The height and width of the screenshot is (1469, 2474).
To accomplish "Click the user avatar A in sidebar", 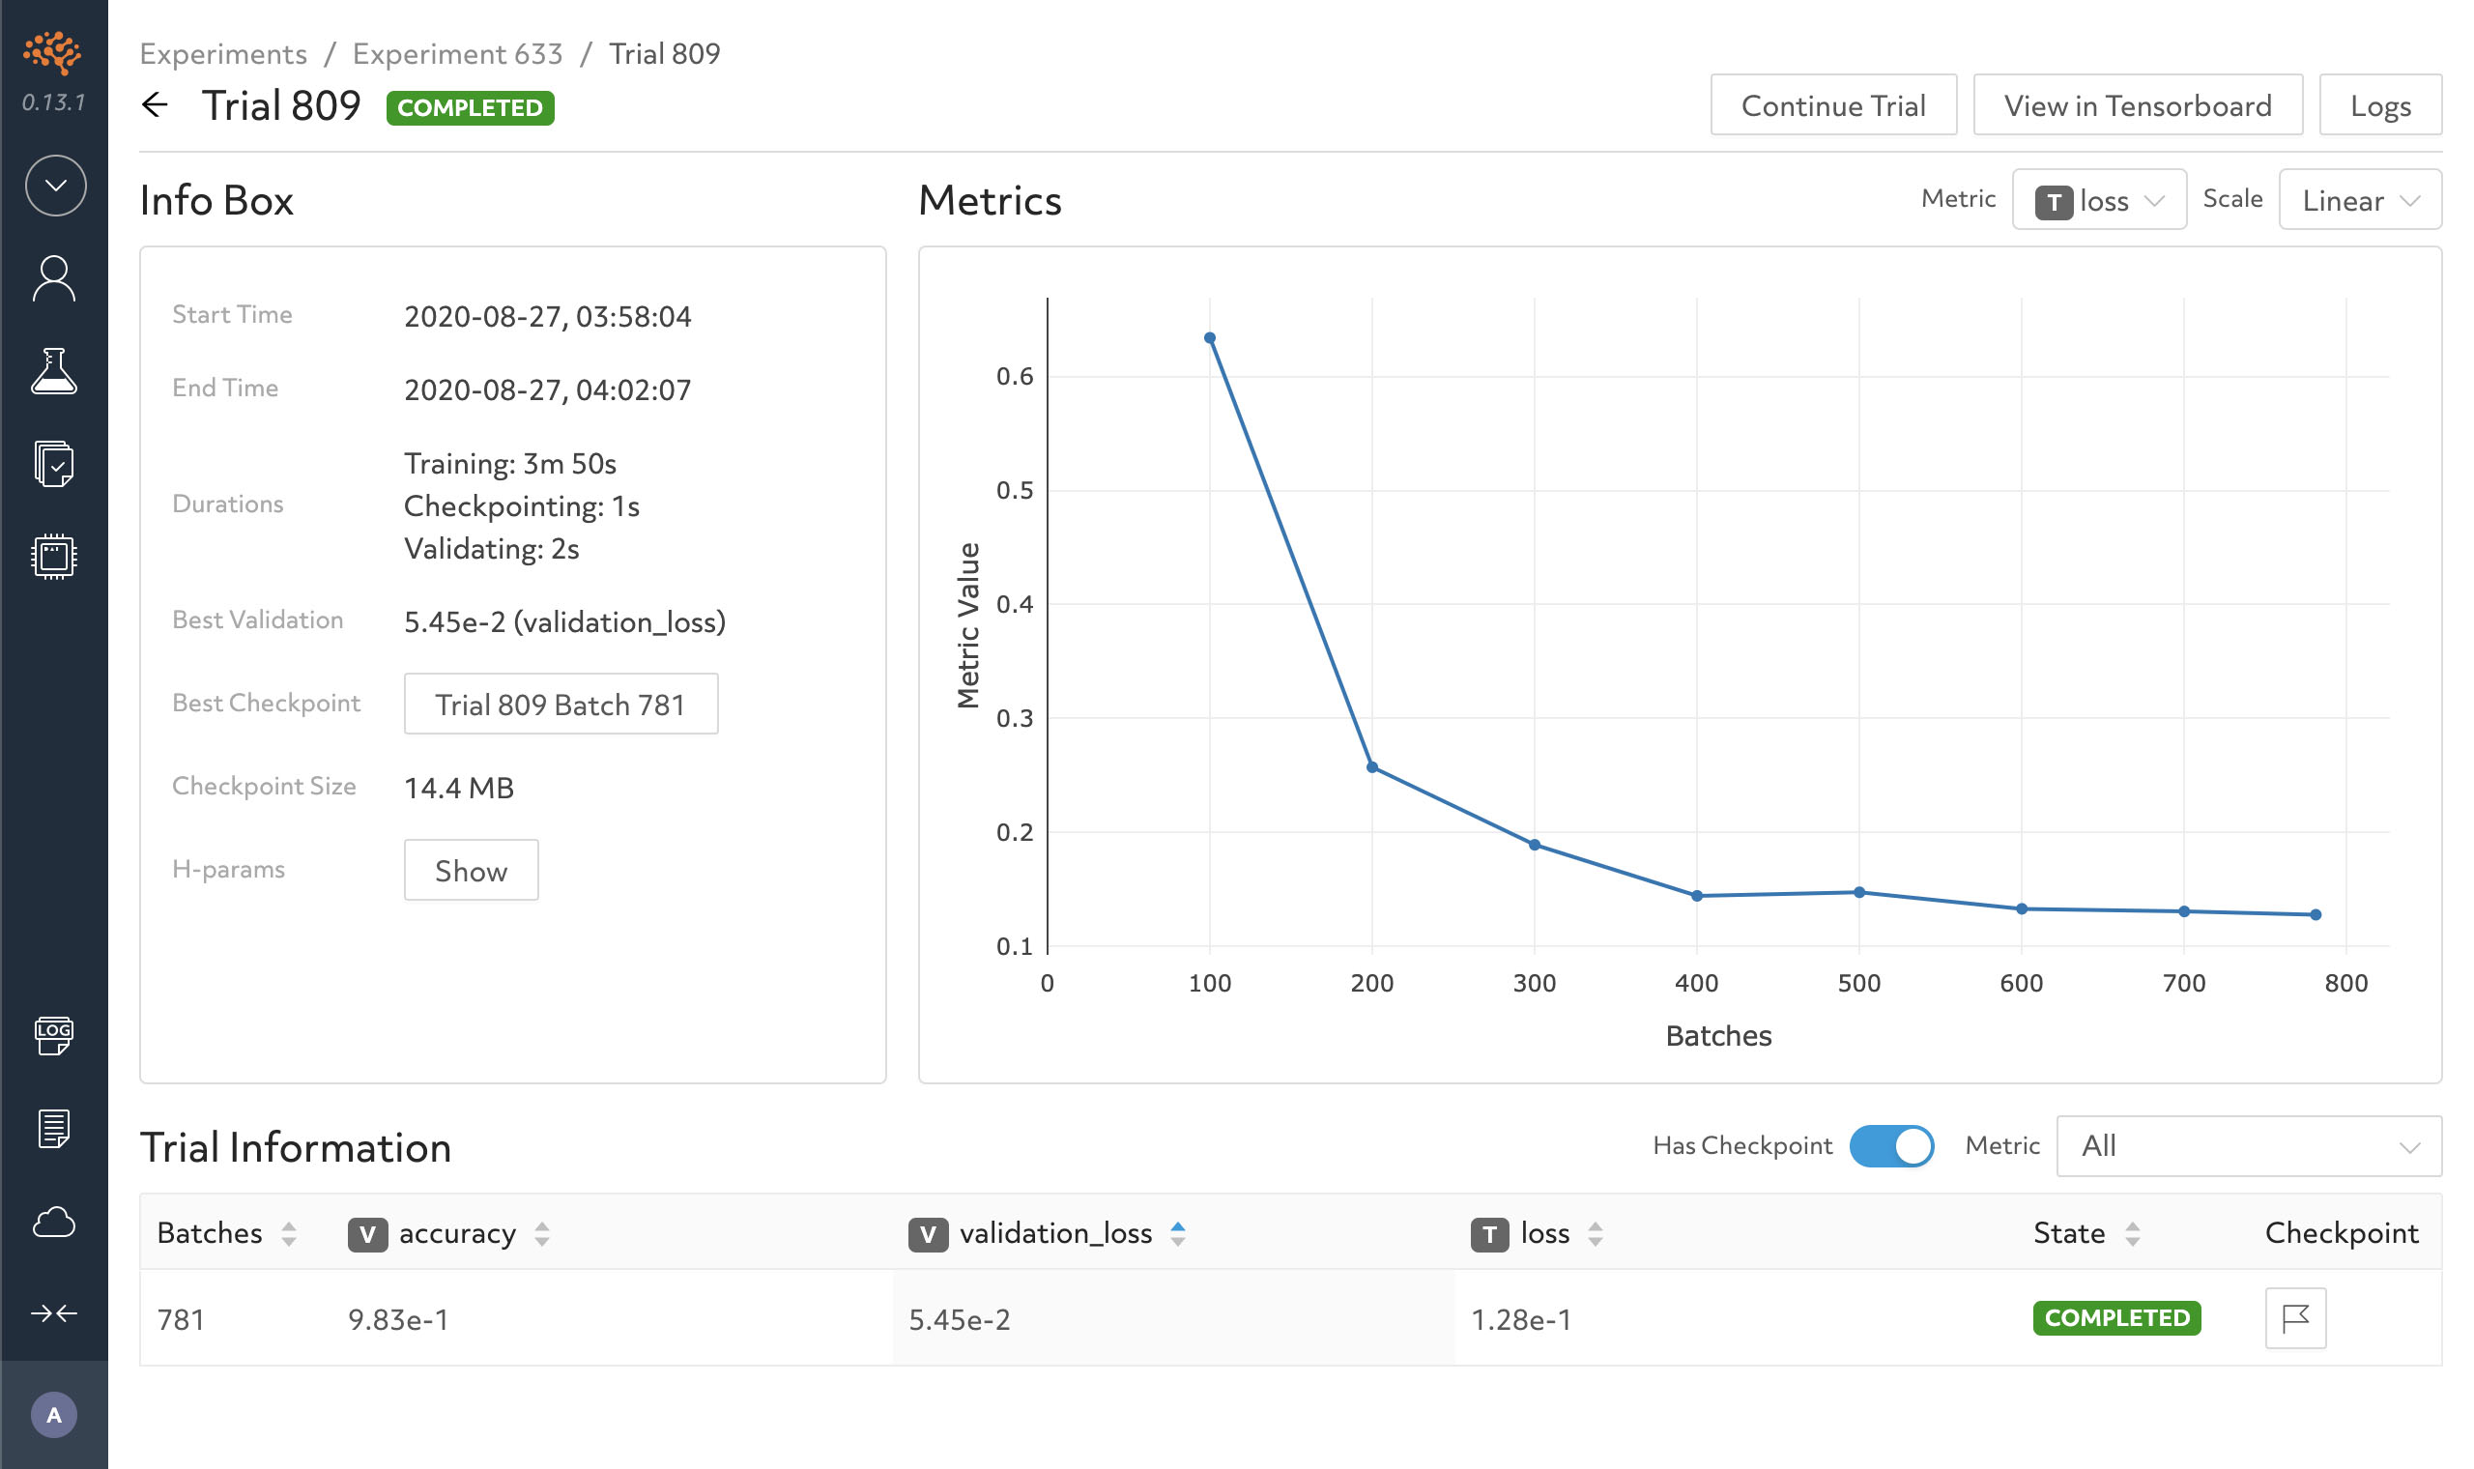I will pos(54,1415).
